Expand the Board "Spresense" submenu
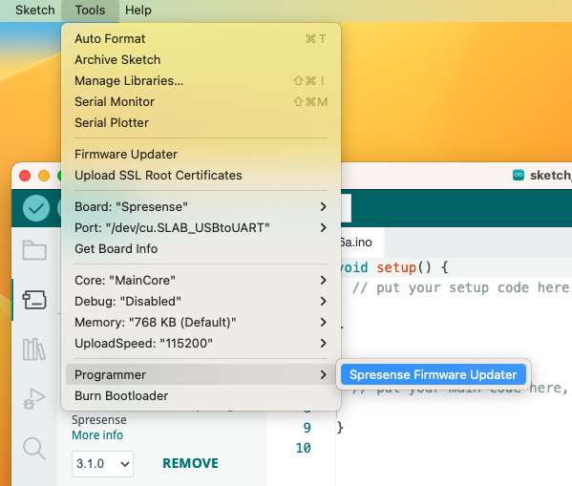This screenshot has width=572, height=486. 201,207
